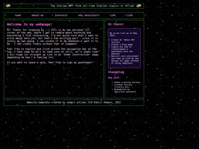
Task: Go to the about me page
Action: 38,15
